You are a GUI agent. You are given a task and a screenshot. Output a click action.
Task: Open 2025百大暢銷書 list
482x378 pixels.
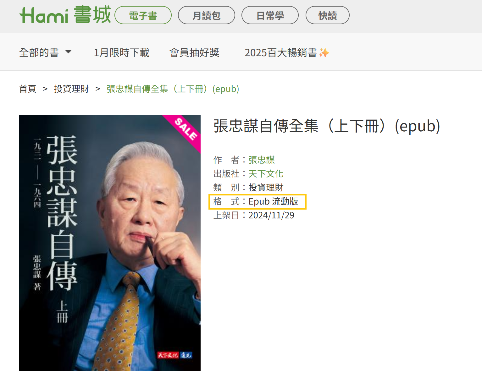pos(280,52)
